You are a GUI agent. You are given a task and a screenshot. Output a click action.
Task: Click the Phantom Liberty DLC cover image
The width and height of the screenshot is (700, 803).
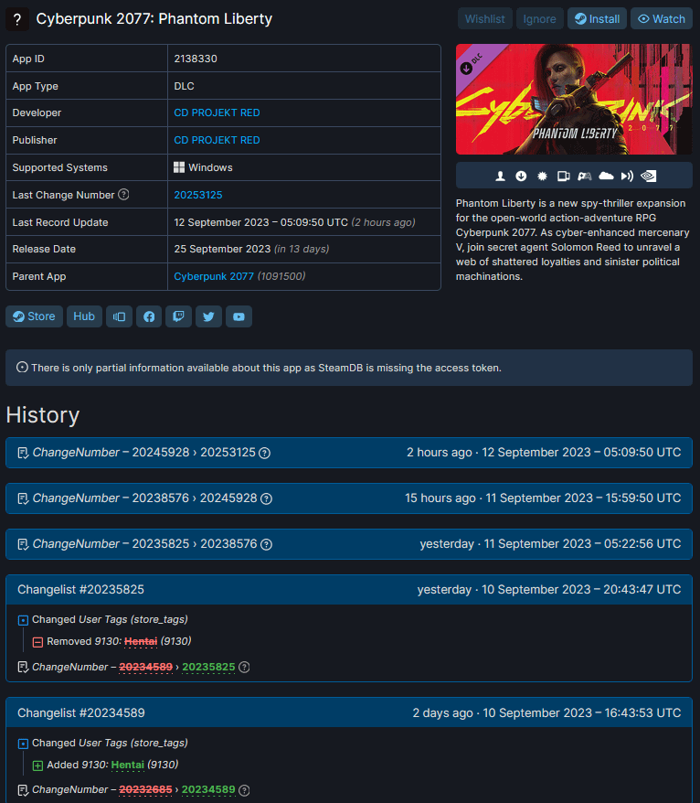(574, 100)
